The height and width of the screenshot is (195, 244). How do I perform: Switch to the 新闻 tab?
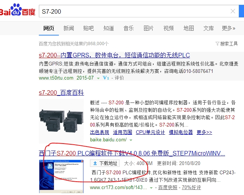coord(68,28)
